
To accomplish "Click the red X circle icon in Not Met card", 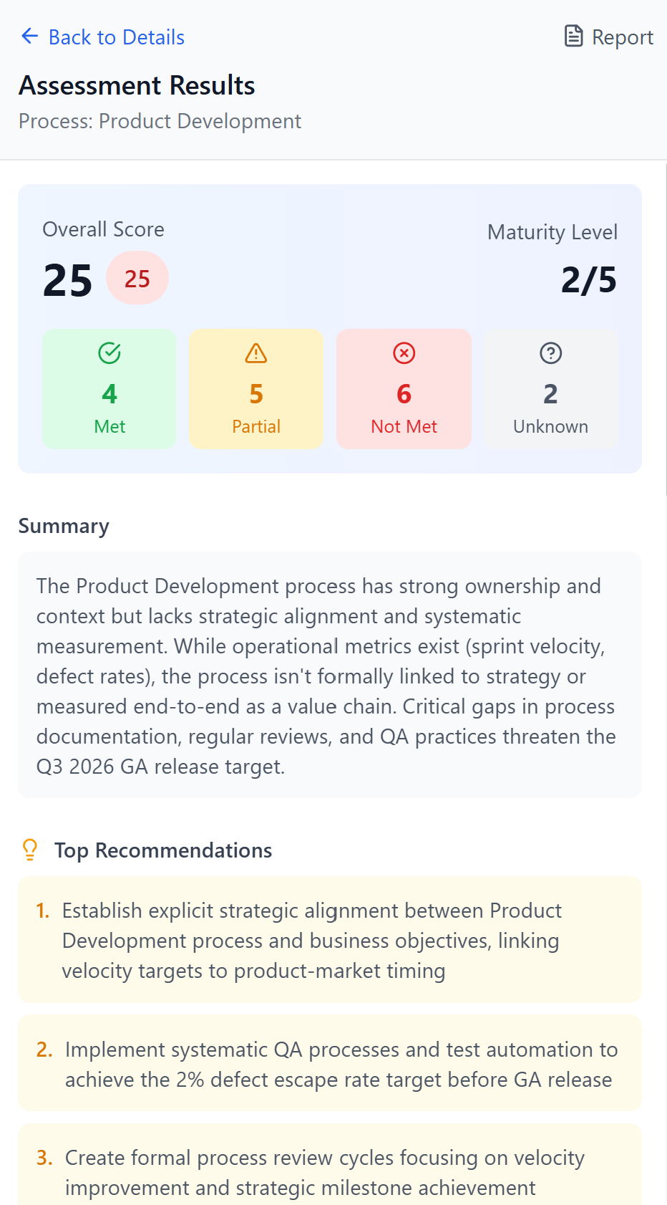I will [403, 352].
